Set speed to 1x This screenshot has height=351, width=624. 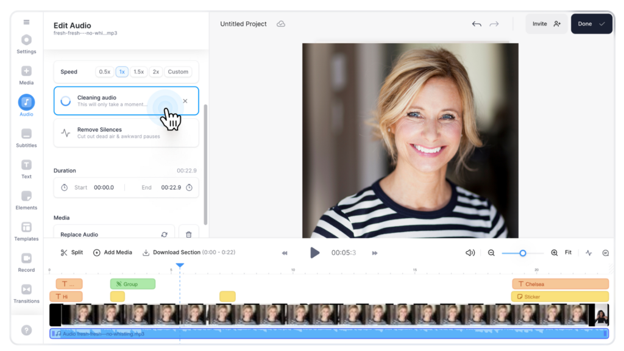(x=122, y=72)
